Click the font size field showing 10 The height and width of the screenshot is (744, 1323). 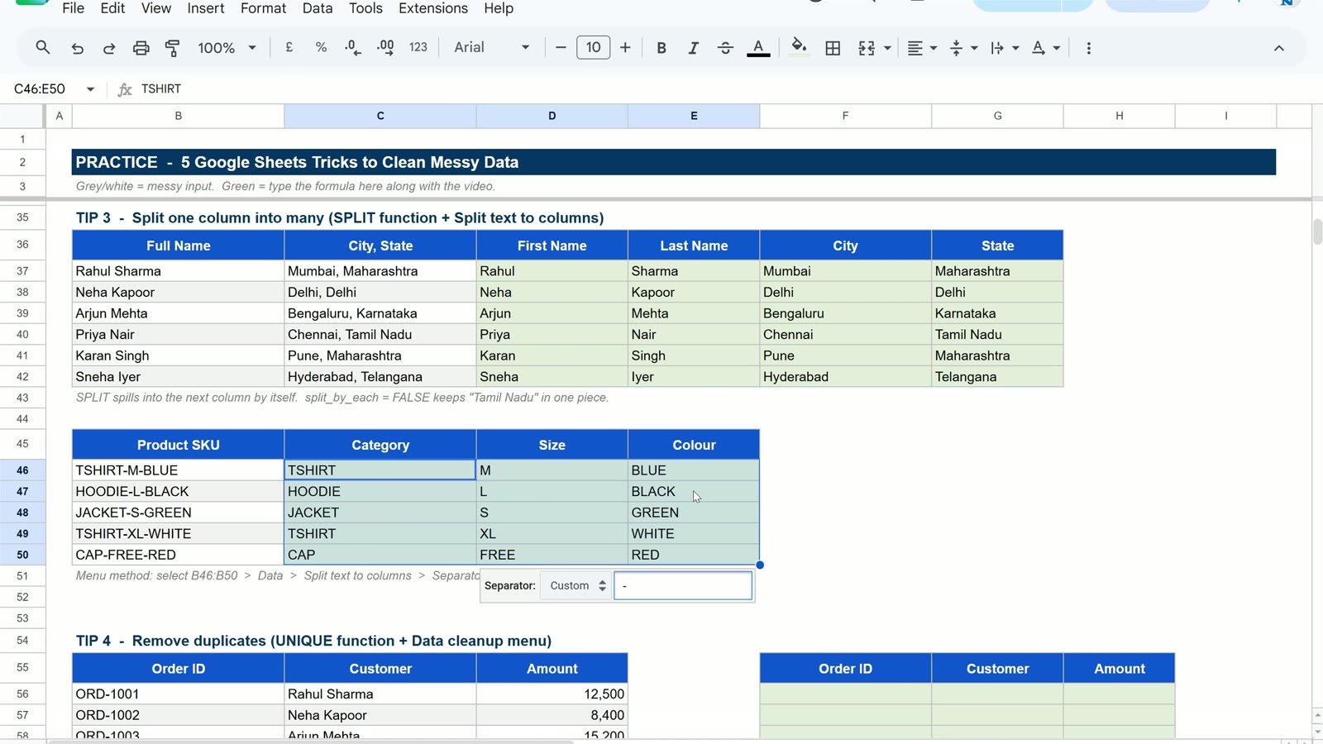[x=593, y=48]
